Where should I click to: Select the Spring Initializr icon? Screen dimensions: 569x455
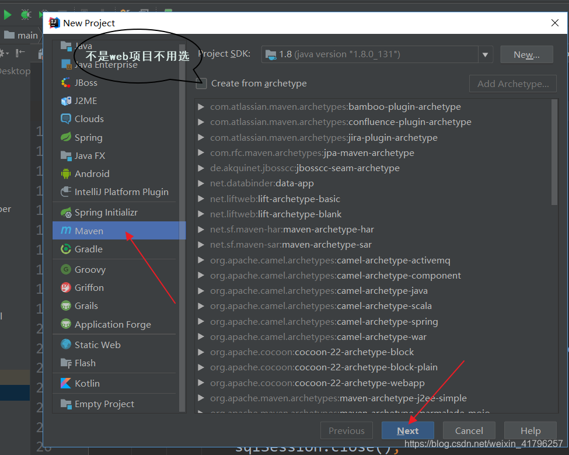point(66,213)
